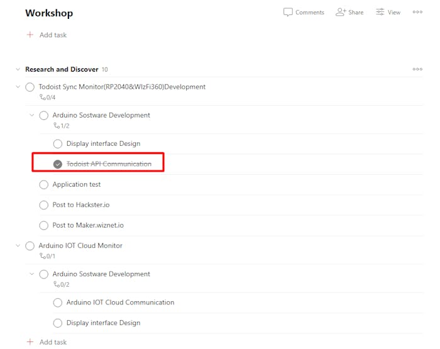Click the top Add task plus icon
440x349 pixels.
pos(30,35)
